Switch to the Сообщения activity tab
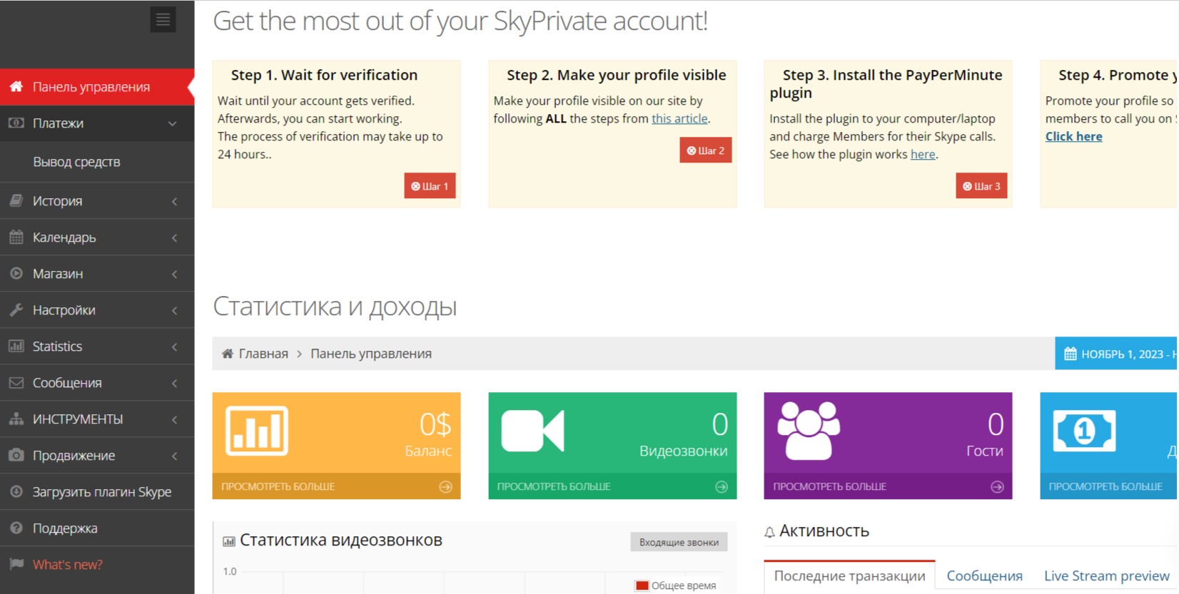Screen dimensions: 1179x594 [984, 576]
